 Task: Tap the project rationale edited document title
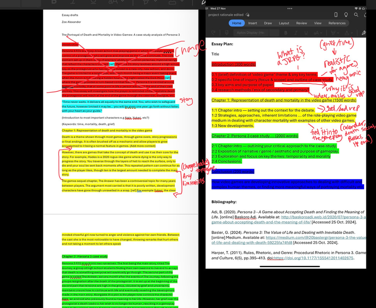pos(226,15)
